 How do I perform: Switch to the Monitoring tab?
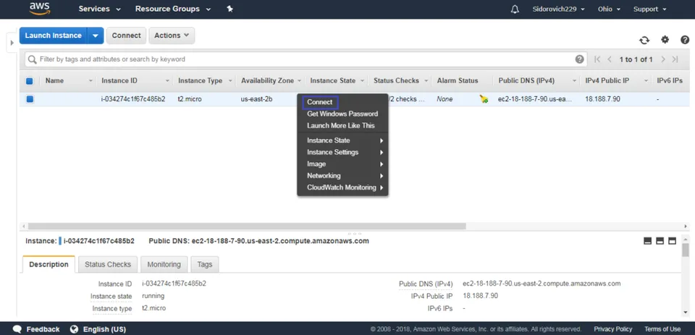point(164,265)
